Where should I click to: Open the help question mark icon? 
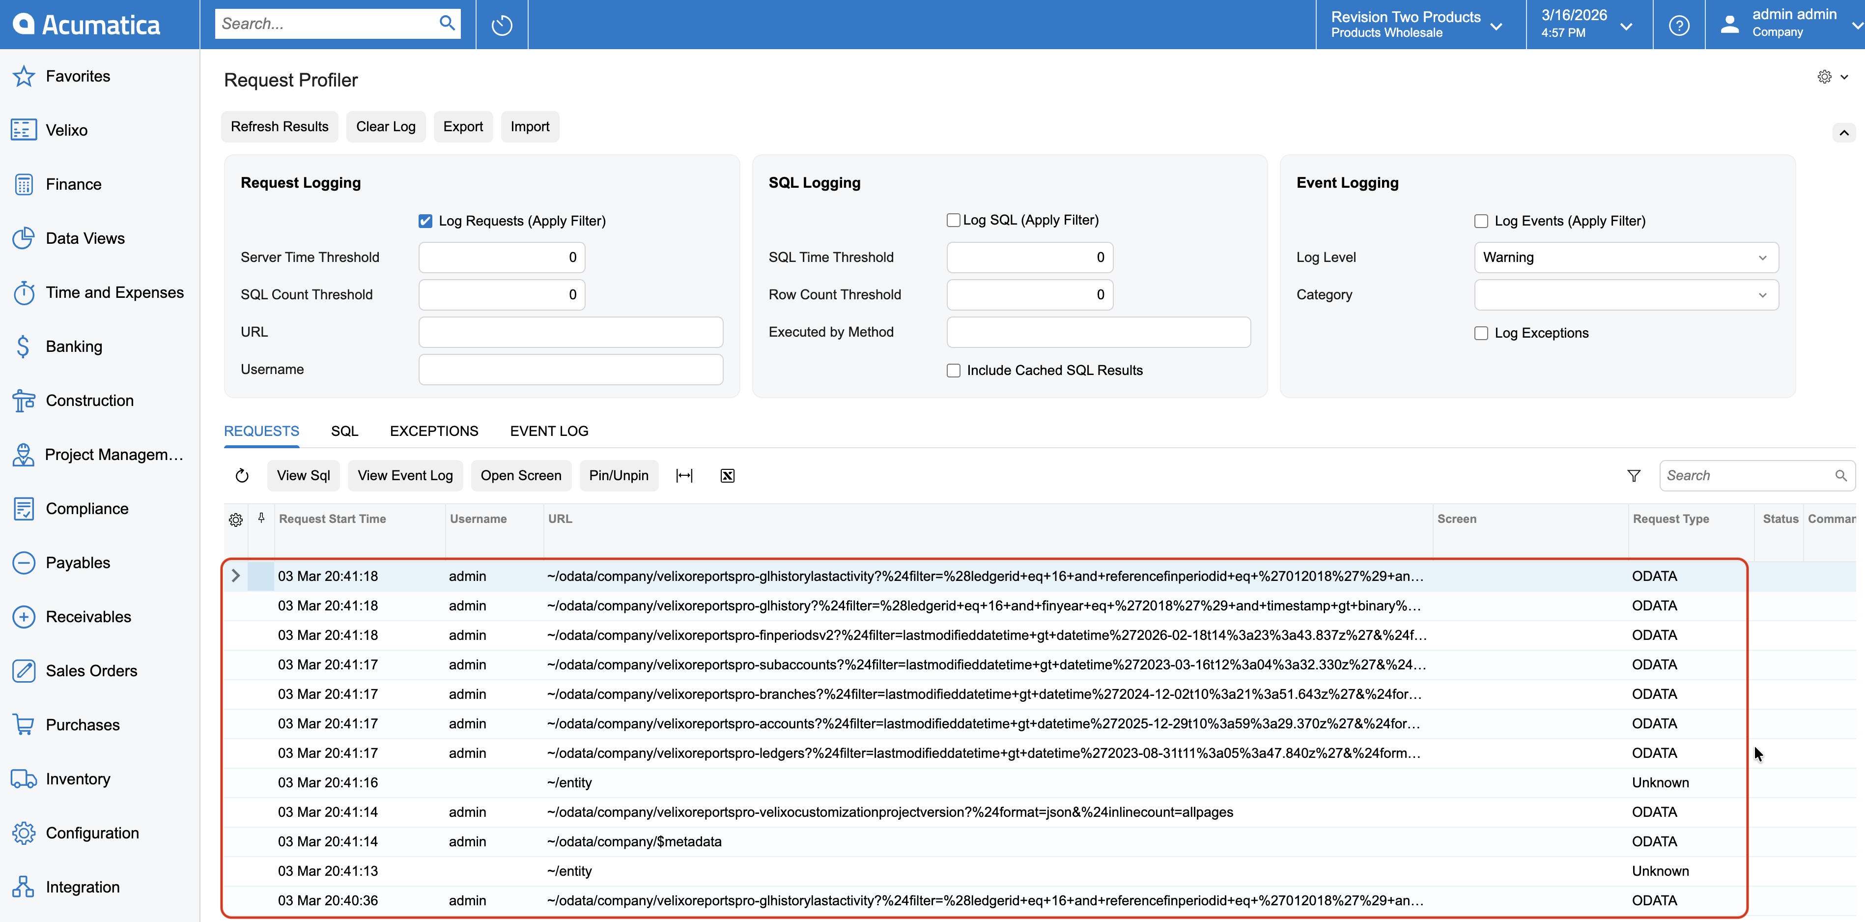point(1678,26)
